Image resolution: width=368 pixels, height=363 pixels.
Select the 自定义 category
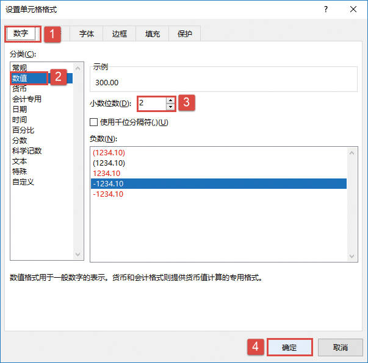tap(23, 181)
